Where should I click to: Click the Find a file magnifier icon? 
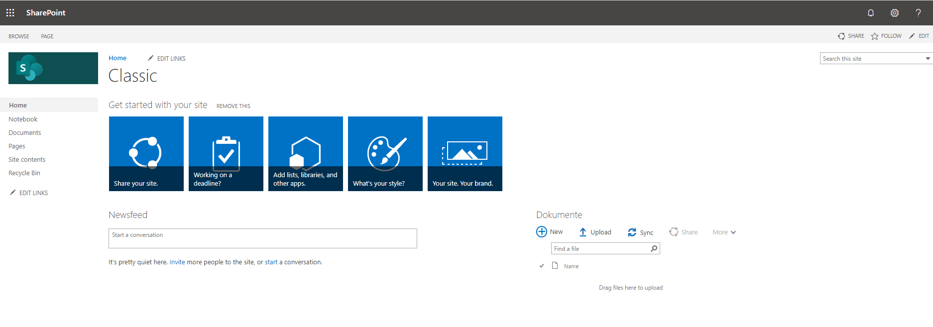[654, 248]
